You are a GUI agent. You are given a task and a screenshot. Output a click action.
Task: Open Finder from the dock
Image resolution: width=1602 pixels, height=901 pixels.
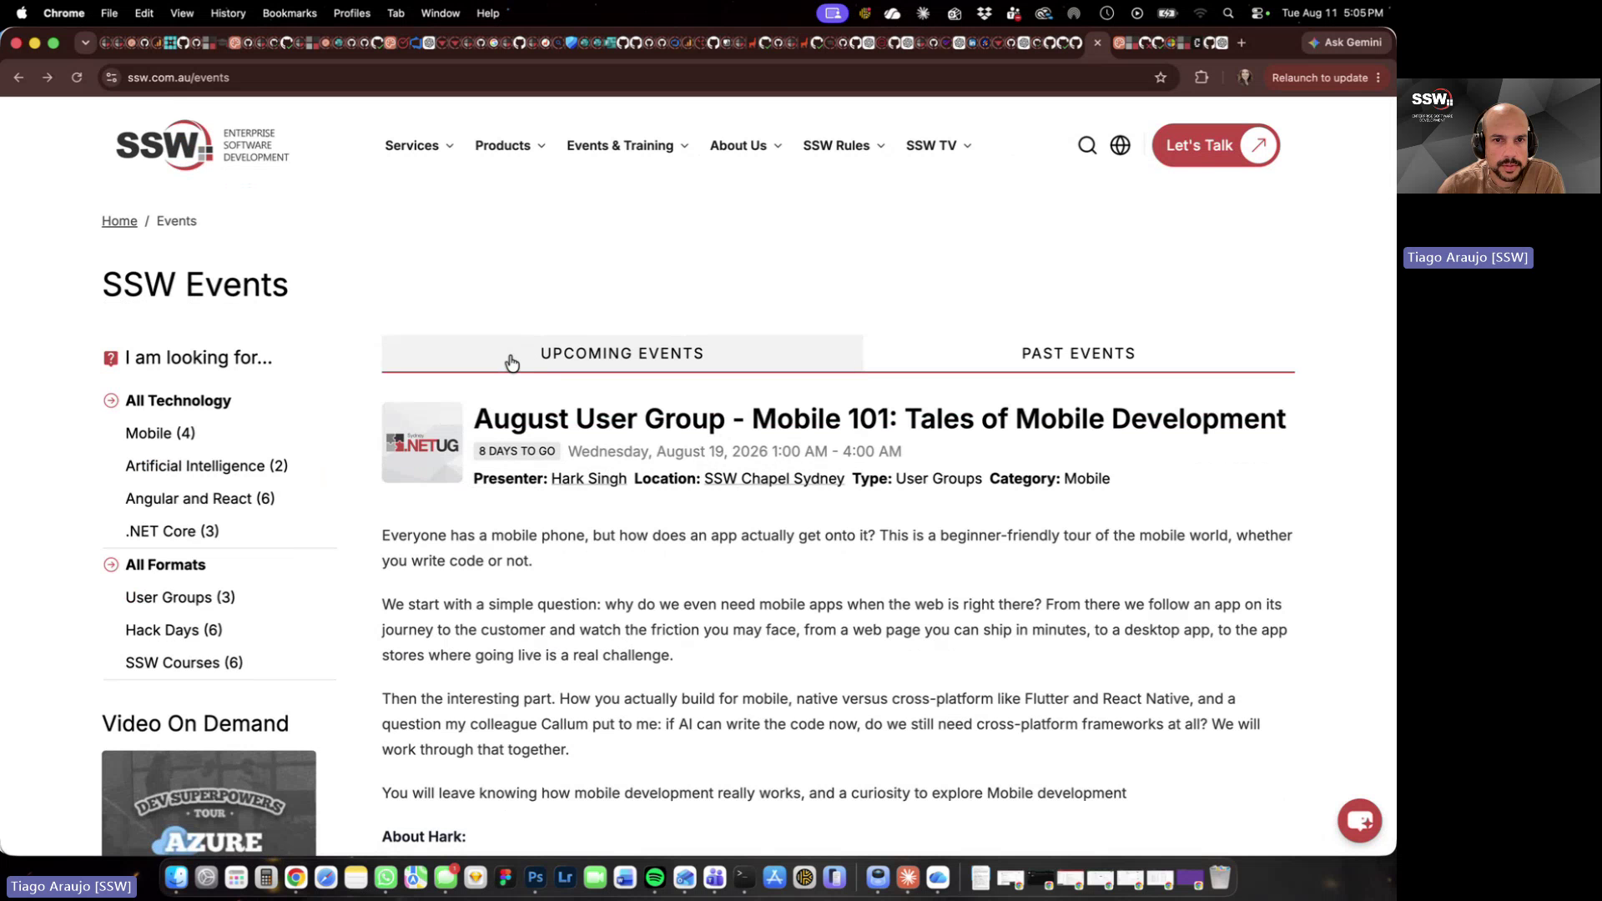[176, 878]
